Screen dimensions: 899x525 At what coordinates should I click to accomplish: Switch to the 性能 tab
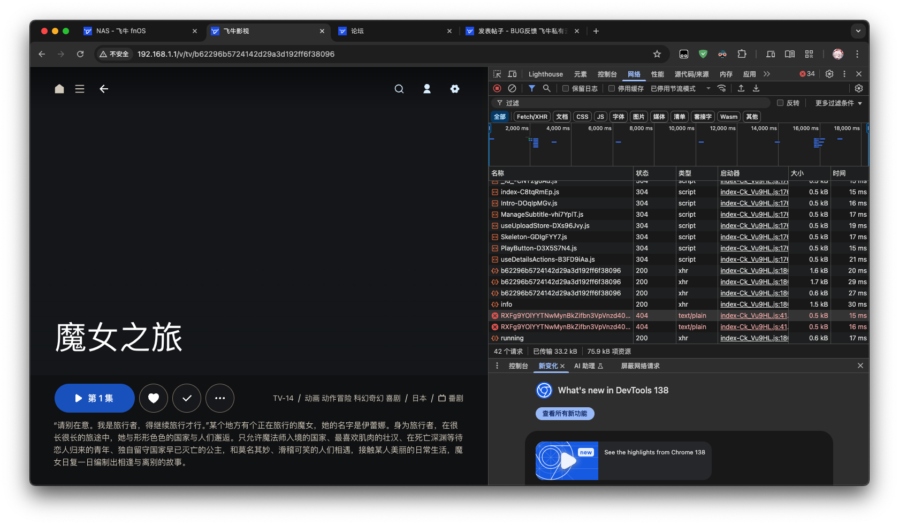658,74
